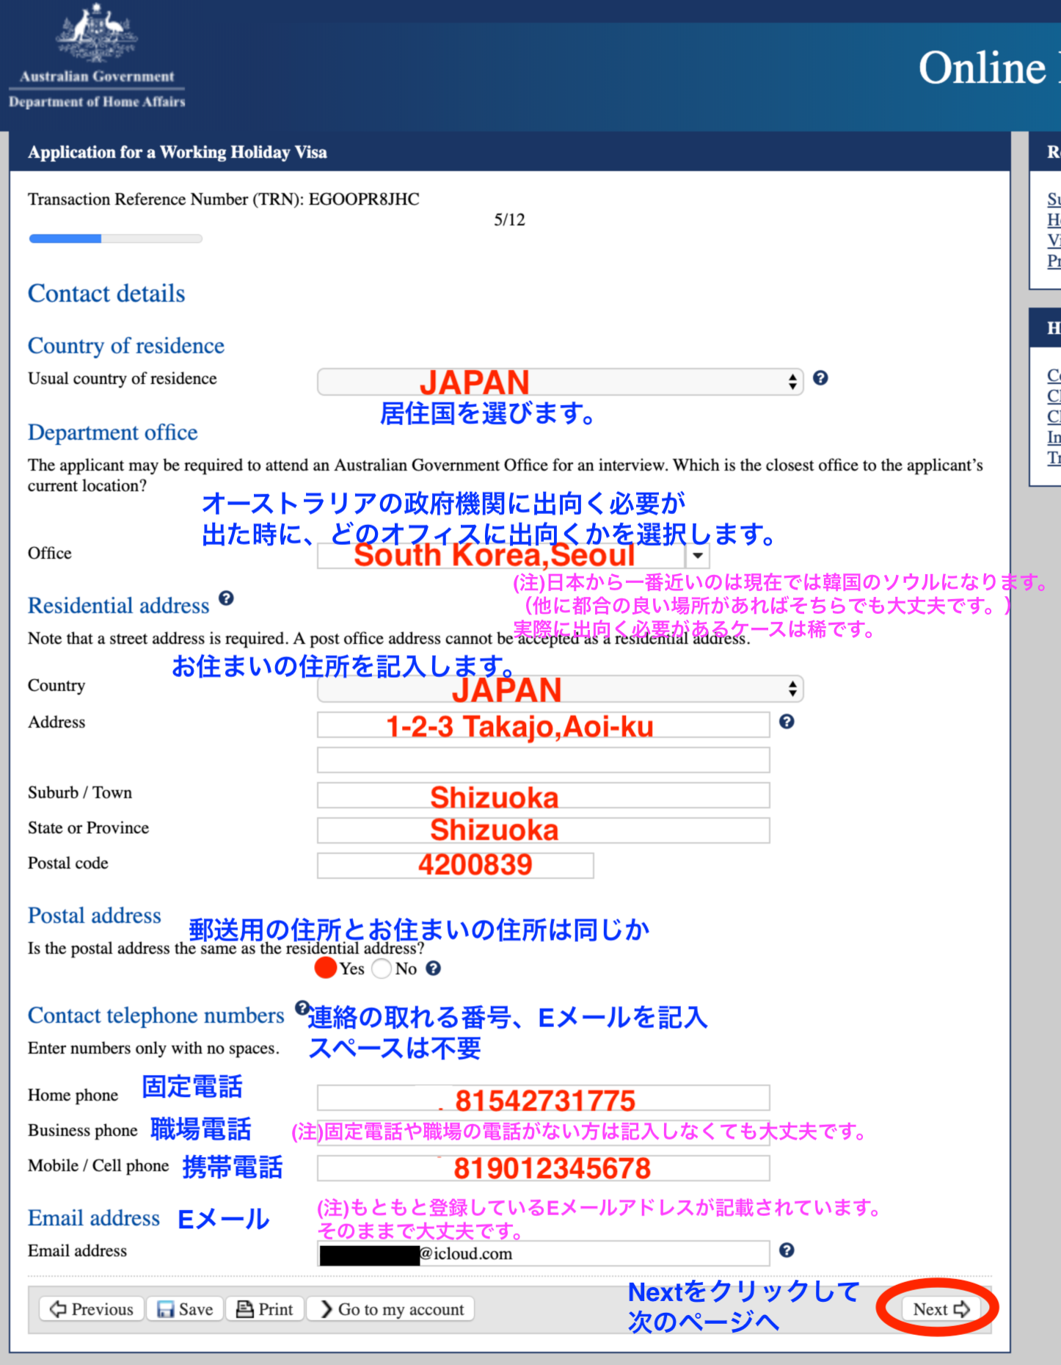Screen dimensions: 1061x1365
Task: Click the chevron icon on Go to my account
Action: pyautogui.click(x=327, y=1308)
